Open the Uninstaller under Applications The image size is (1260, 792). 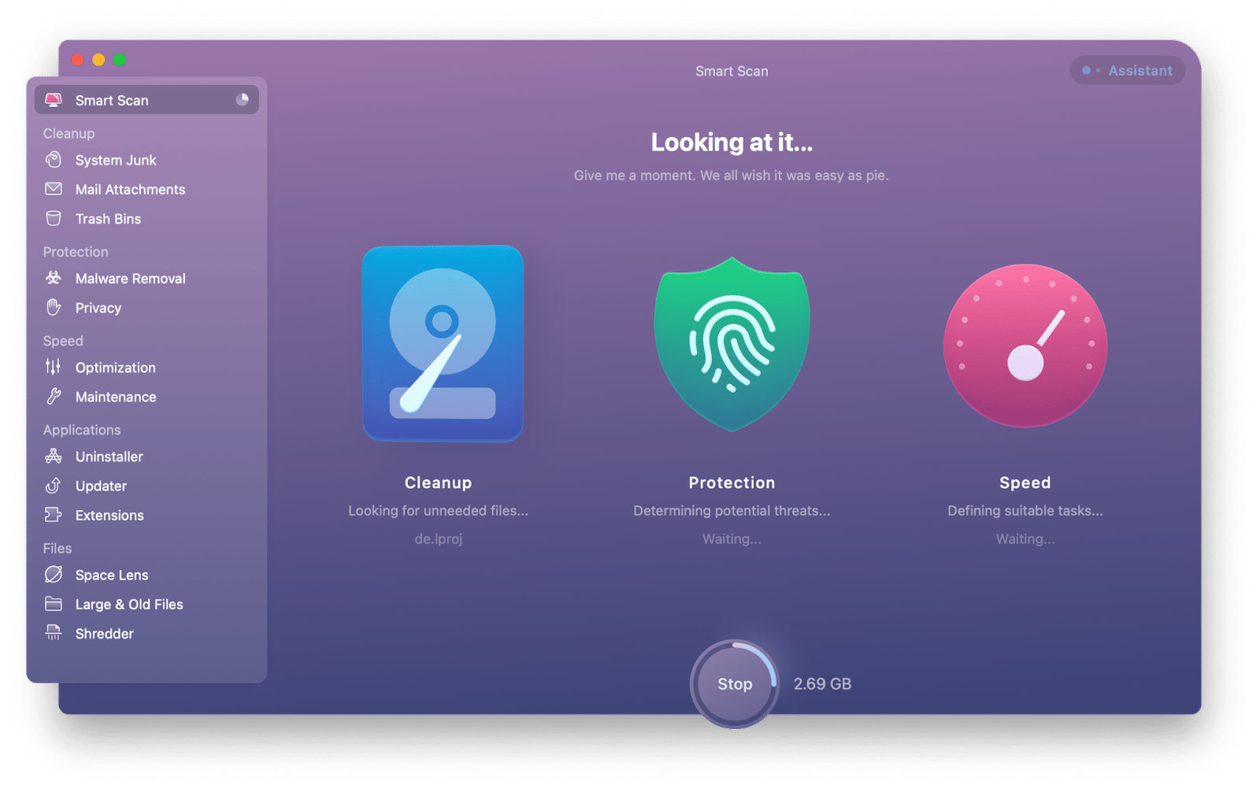(x=109, y=457)
